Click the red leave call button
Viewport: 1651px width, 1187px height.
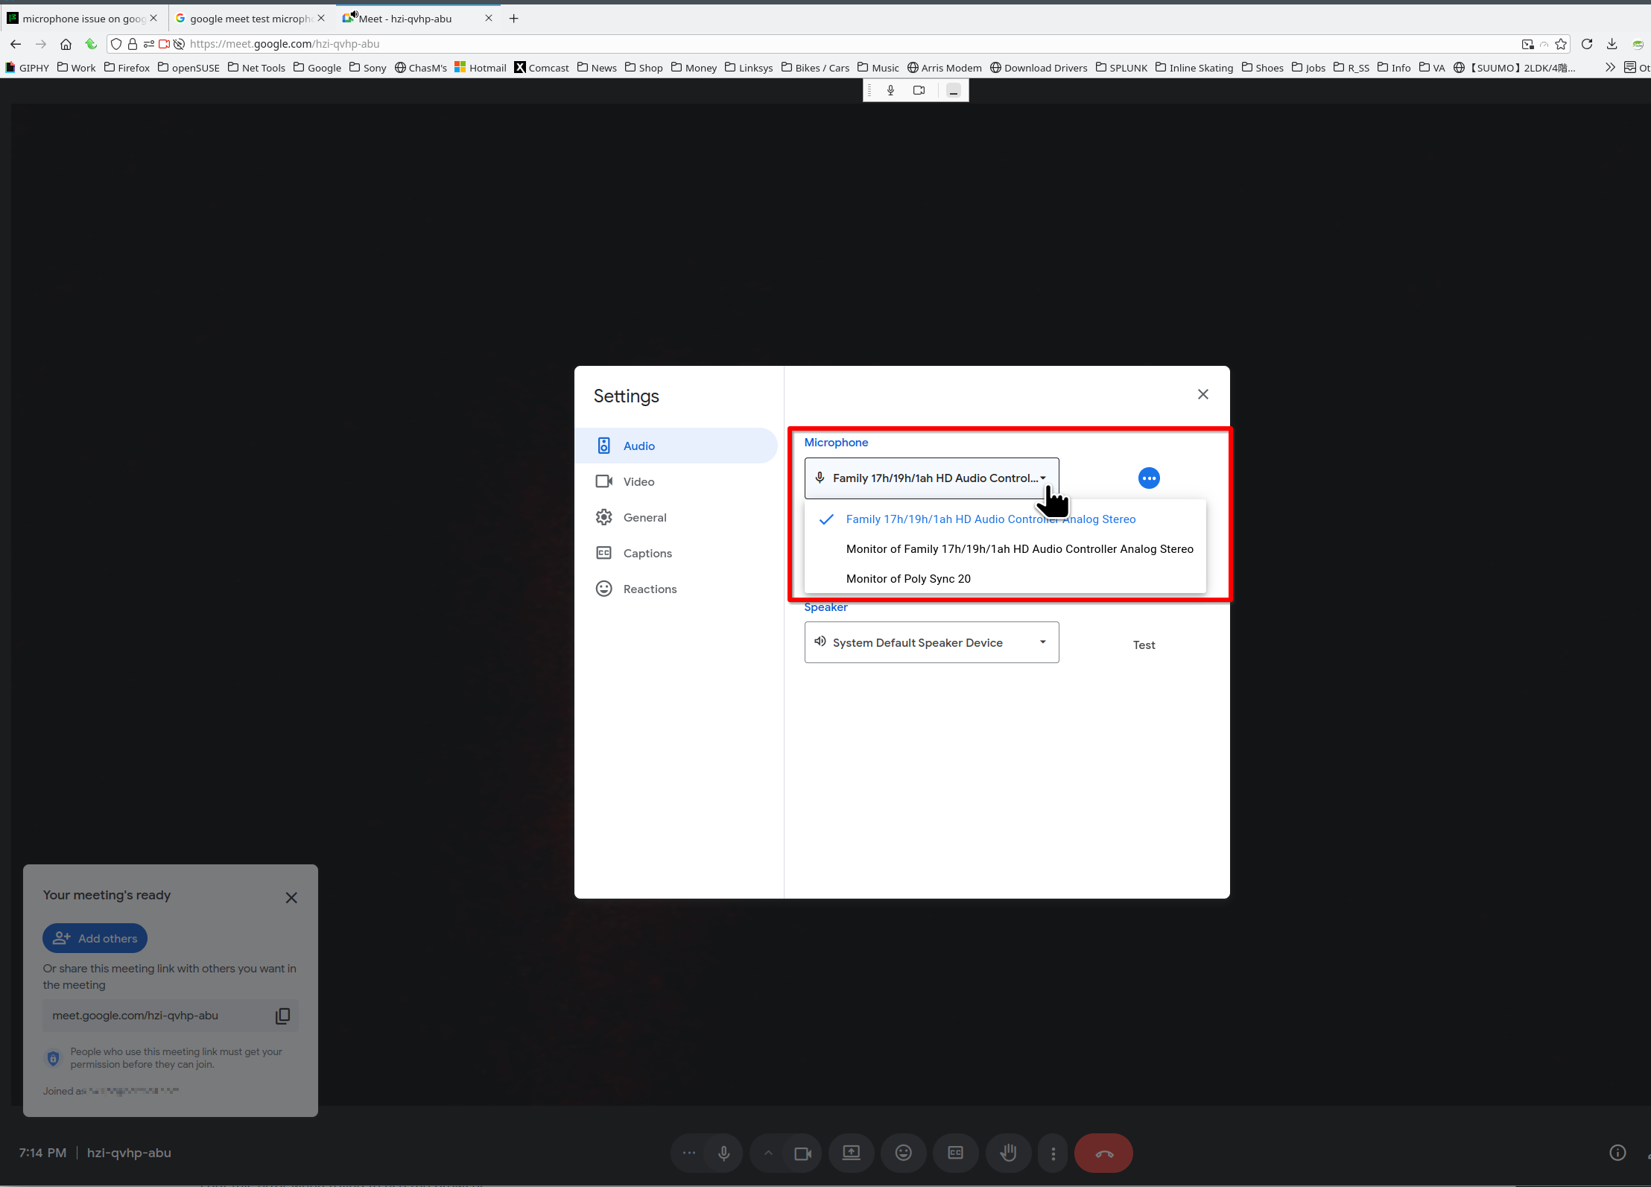[x=1103, y=1153]
